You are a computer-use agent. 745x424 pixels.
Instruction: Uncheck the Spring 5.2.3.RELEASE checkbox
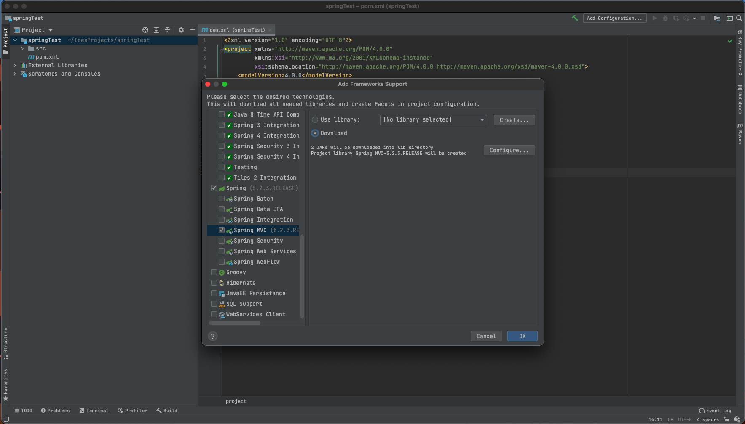(x=214, y=188)
